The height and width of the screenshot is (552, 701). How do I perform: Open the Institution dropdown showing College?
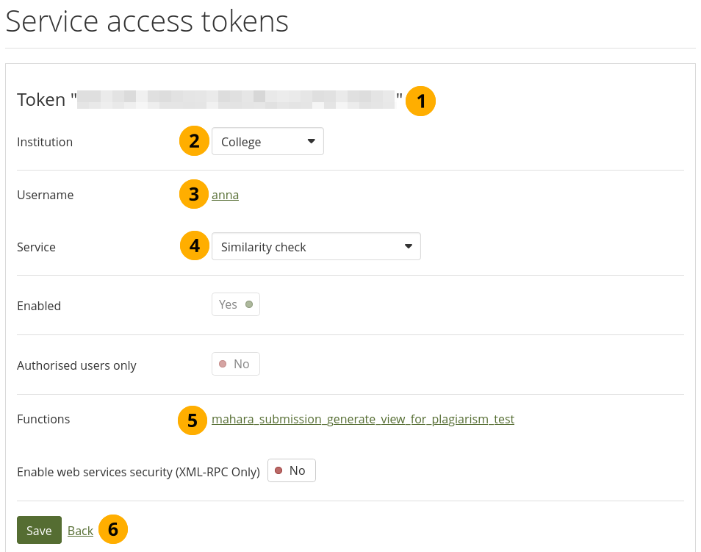click(267, 142)
